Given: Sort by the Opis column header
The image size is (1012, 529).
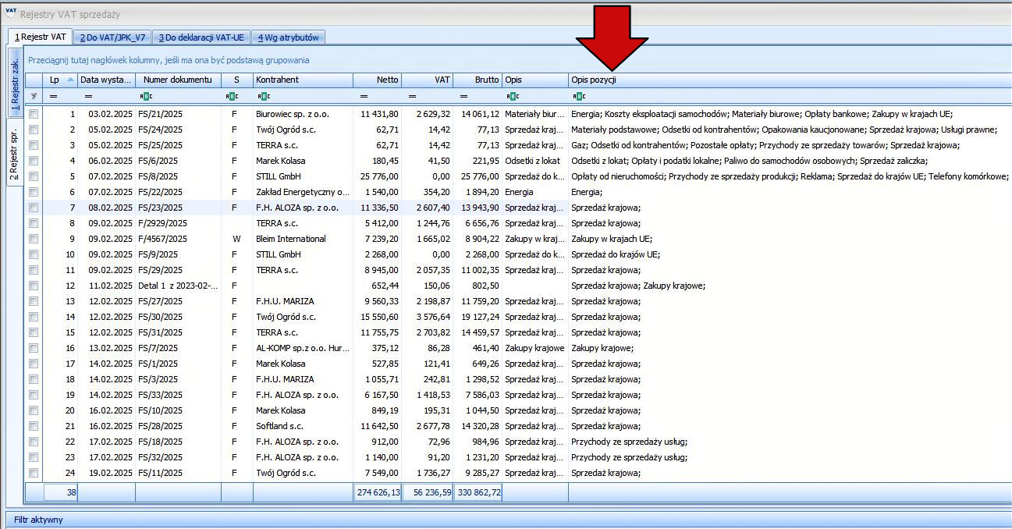Looking at the screenshot, I should pos(535,80).
